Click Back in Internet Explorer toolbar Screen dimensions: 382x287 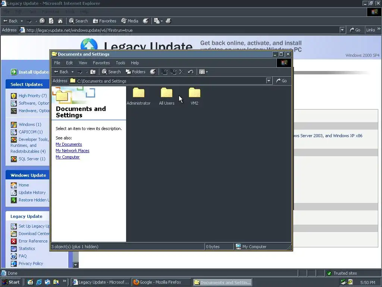10,21
